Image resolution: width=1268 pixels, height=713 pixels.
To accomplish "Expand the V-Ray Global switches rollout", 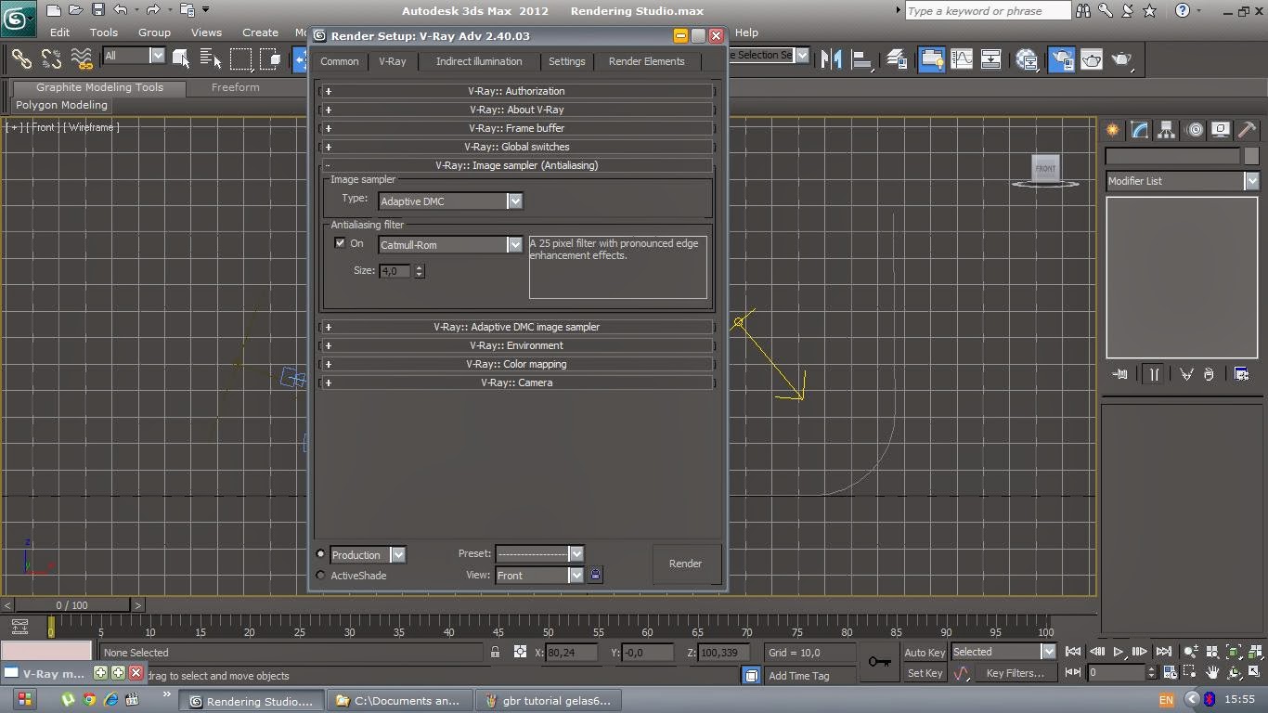I will click(x=516, y=147).
